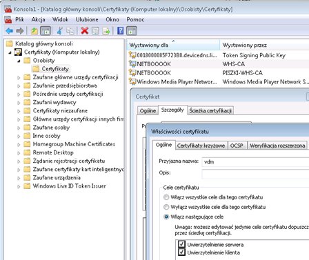Select 'Włącz następujące cele' radio button

coord(166,217)
